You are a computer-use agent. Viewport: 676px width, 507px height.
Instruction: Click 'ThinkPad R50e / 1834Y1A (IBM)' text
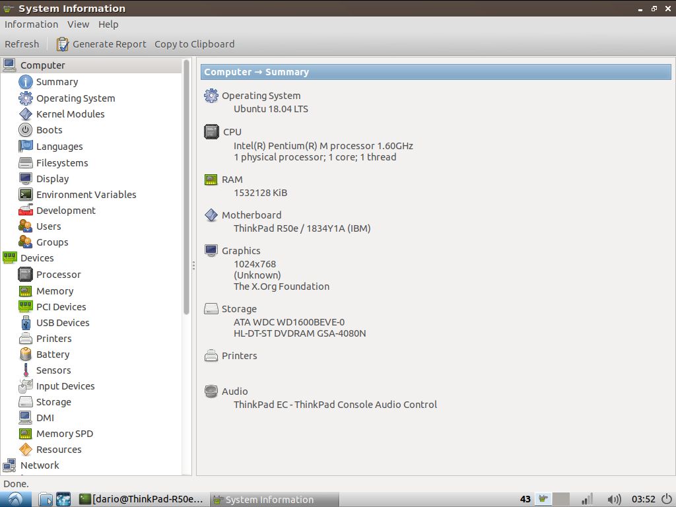pos(302,228)
